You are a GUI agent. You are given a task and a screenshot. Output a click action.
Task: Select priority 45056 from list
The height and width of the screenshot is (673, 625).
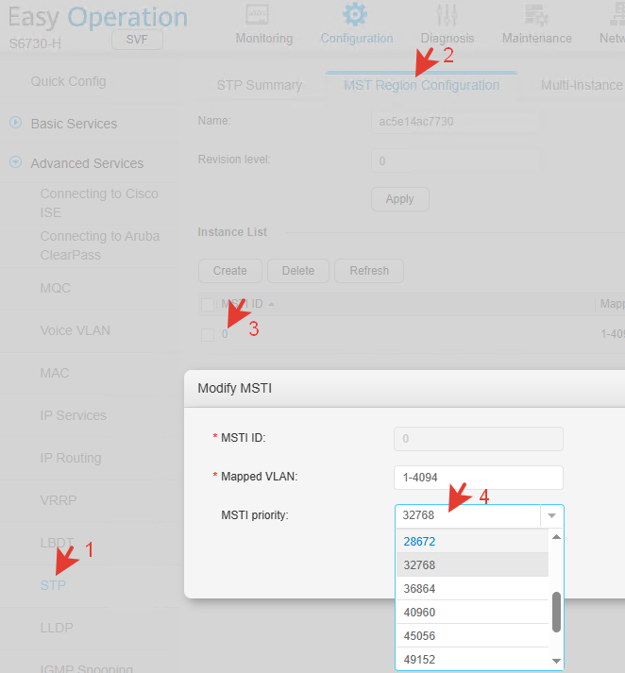point(472,635)
